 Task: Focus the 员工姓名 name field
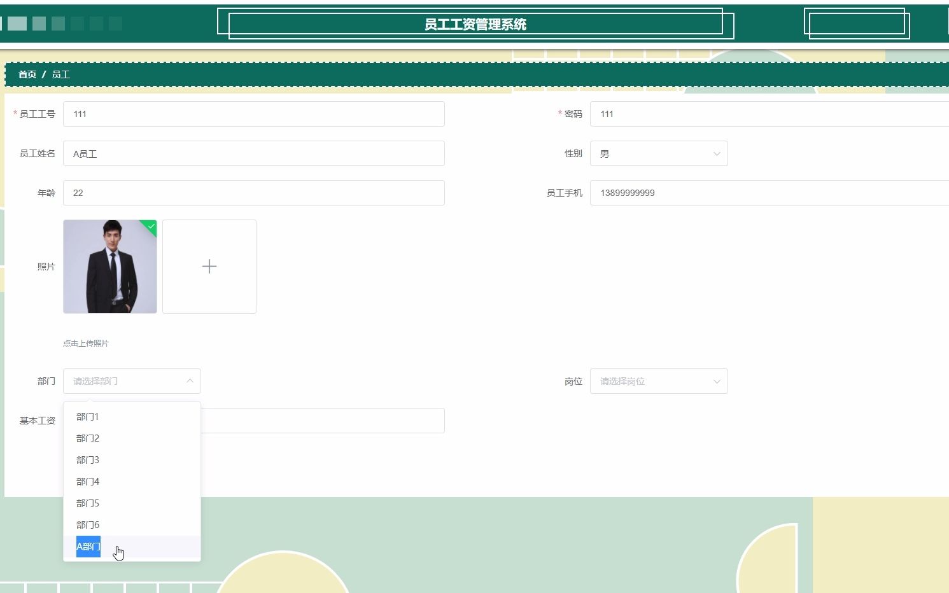(x=254, y=153)
